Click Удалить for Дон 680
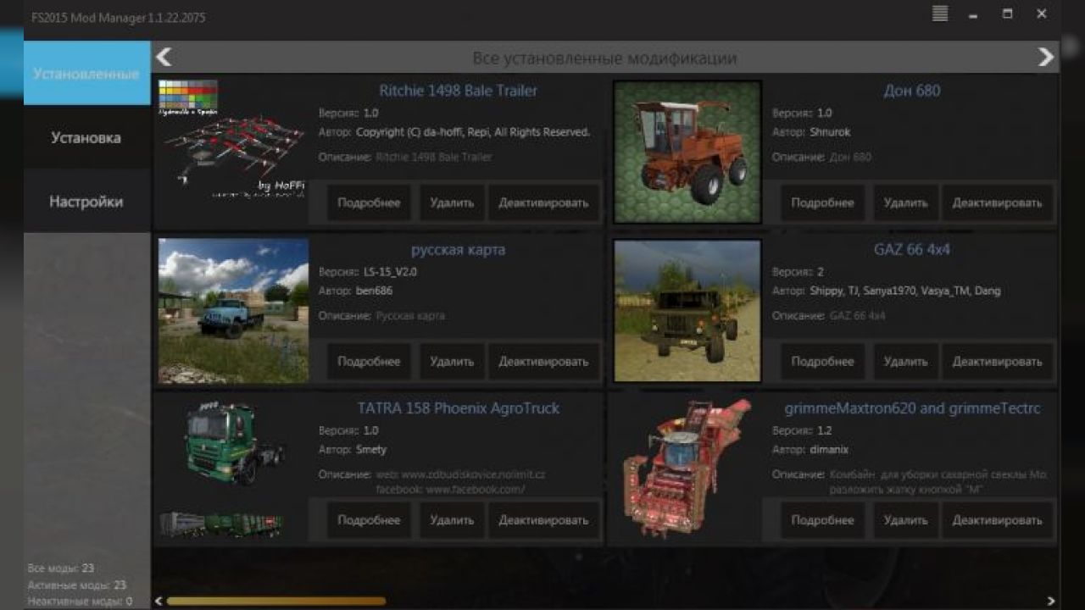This screenshot has height=610, width=1085. click(x=906, y=202)
